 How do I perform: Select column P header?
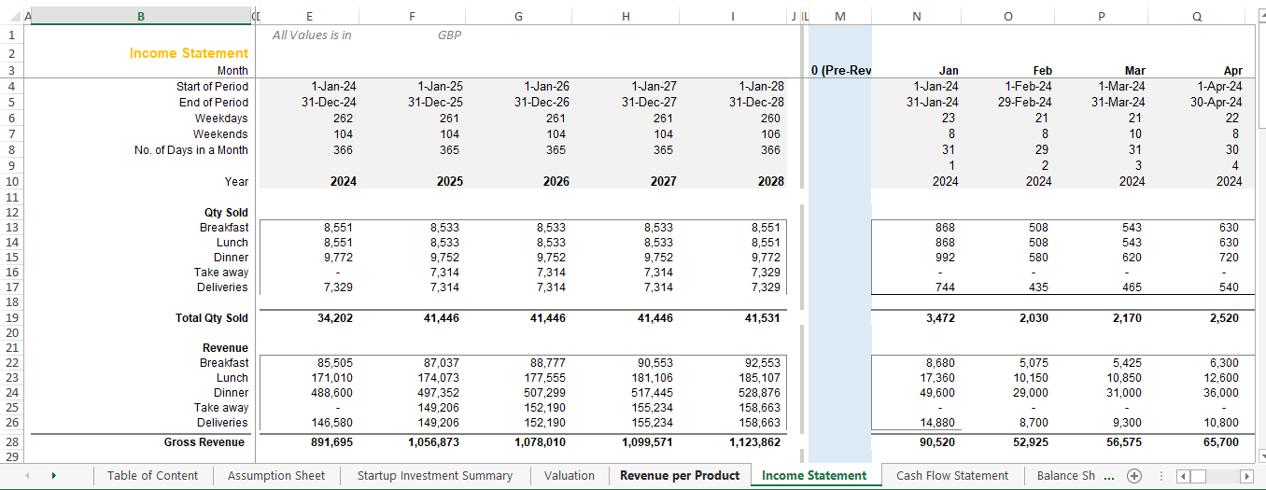[1102, 16]
